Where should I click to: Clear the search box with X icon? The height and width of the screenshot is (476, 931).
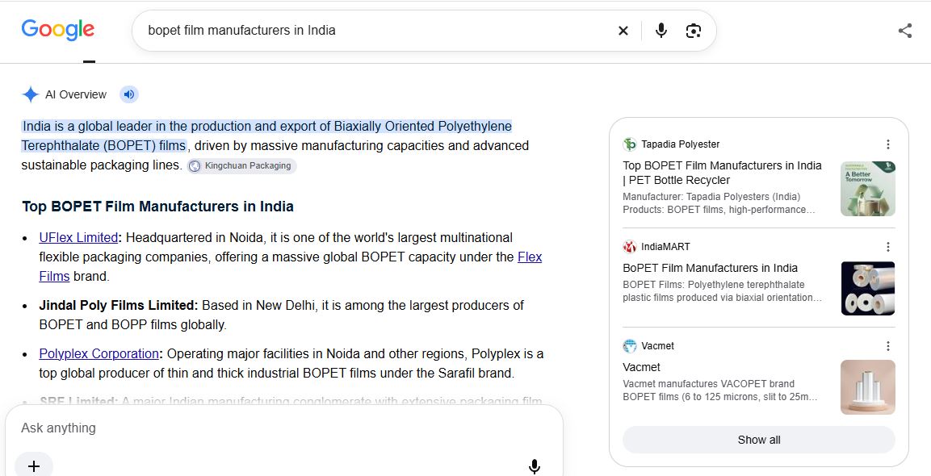pos(623,31)
